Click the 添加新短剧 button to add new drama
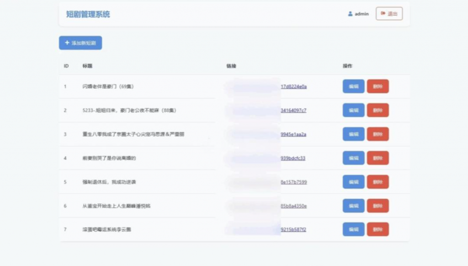468x266 pixels. [80, 43]
